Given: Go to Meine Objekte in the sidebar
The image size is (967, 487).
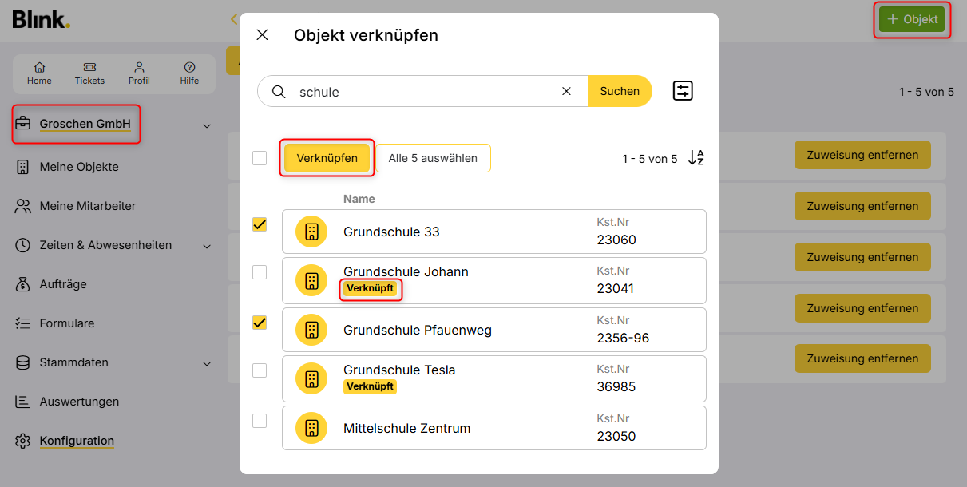Looking at the screenshot, I should (78, 167).
